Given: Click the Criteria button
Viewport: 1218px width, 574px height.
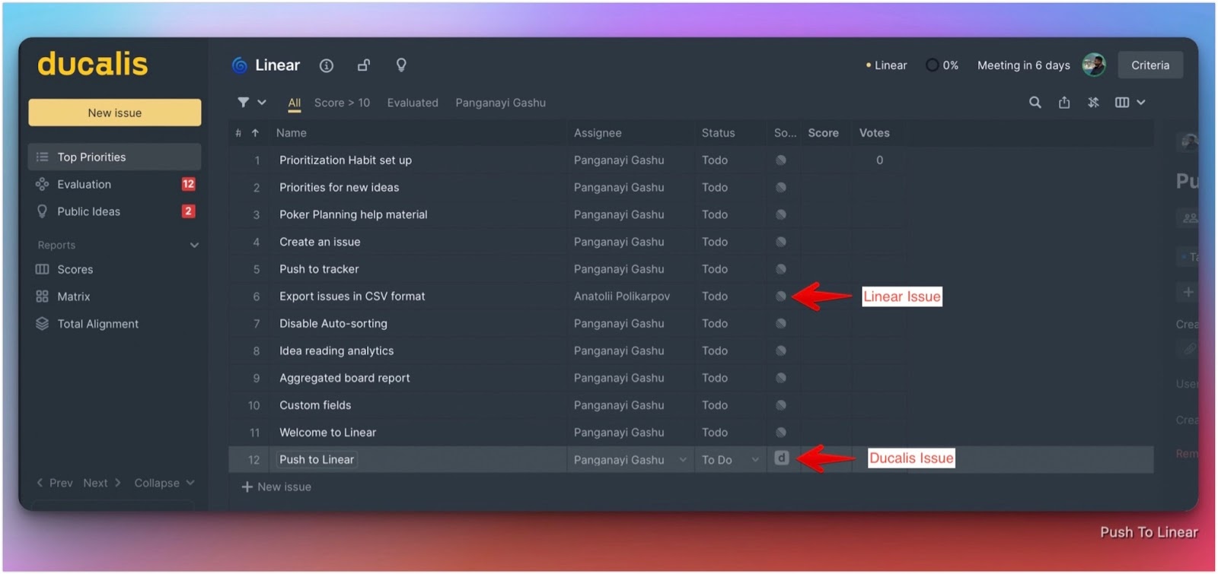Looking at the screenshot, I should point(1149,65).
